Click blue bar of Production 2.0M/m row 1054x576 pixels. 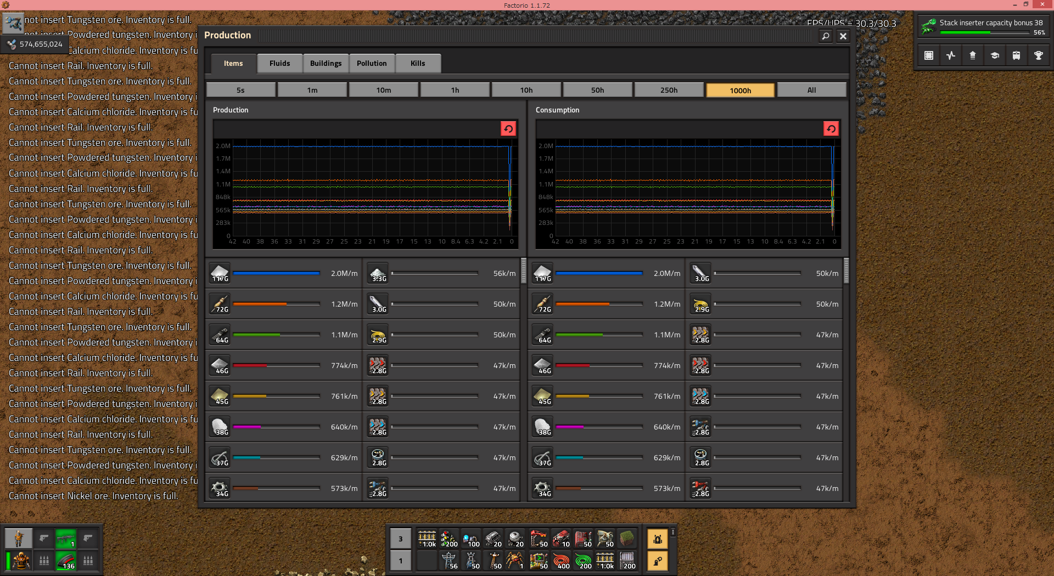[276, 273]
